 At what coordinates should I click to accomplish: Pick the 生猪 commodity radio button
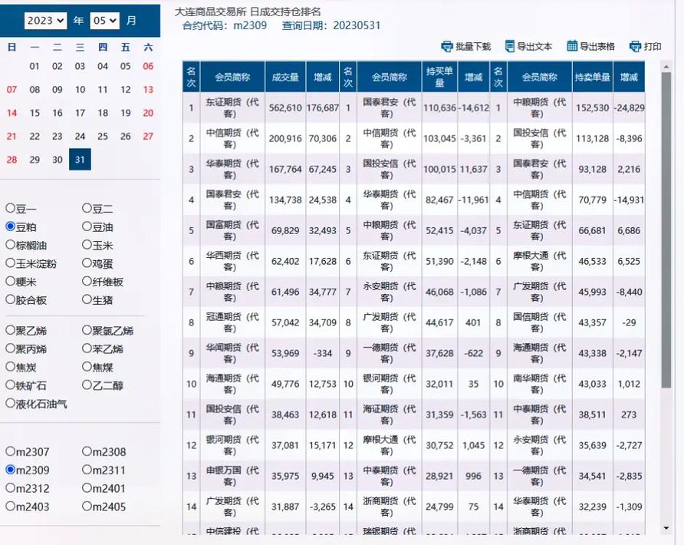click(87, 300)
